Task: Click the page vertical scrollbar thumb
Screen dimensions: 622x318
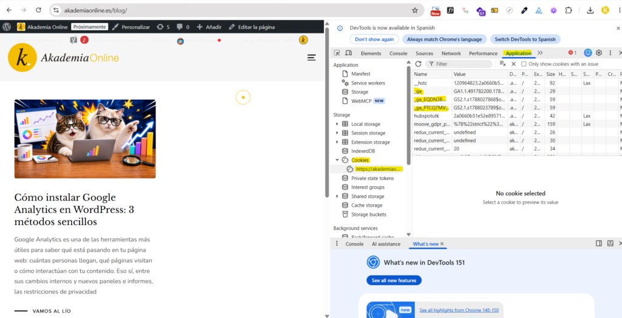Action: (x=327, y=112)
